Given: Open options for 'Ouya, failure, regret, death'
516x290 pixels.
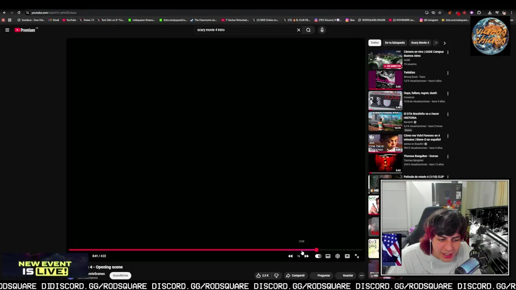Looking at the screenshot, I should pyautogui.click(x=447, y=93).
